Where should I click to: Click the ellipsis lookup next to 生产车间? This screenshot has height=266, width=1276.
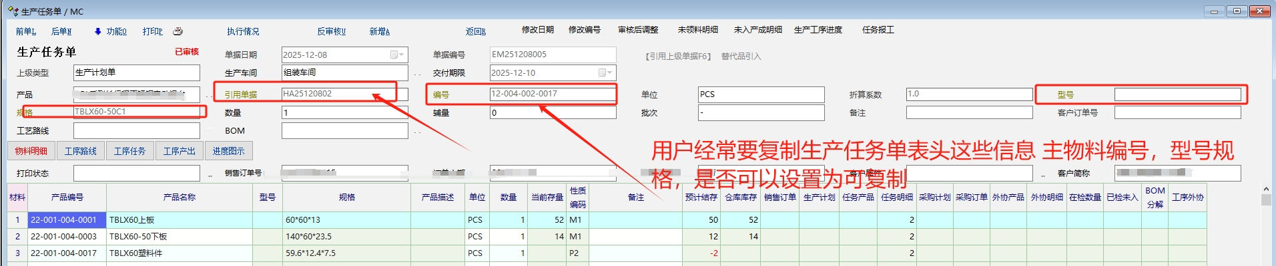click(x=418, y=74)
